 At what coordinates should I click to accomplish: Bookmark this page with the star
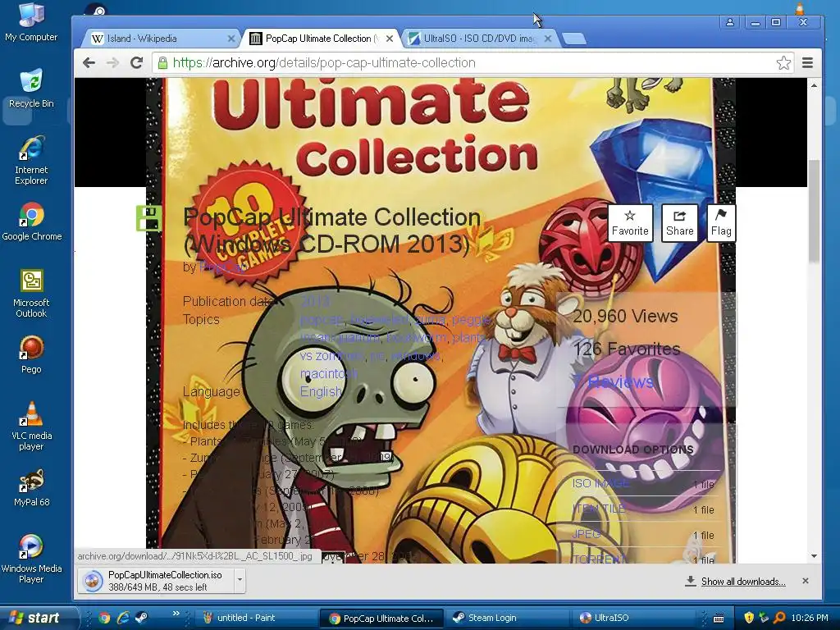(783, 62)
